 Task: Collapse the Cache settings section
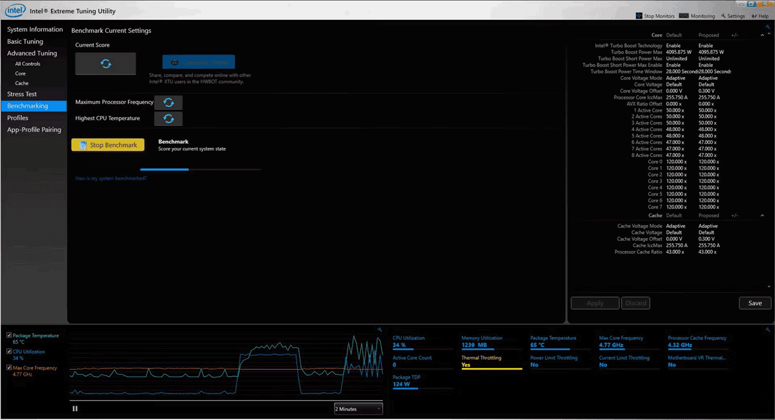click(762, 215)
